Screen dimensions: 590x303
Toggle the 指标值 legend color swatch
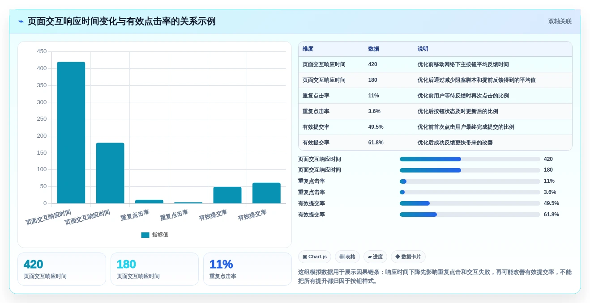pos(145,235)
